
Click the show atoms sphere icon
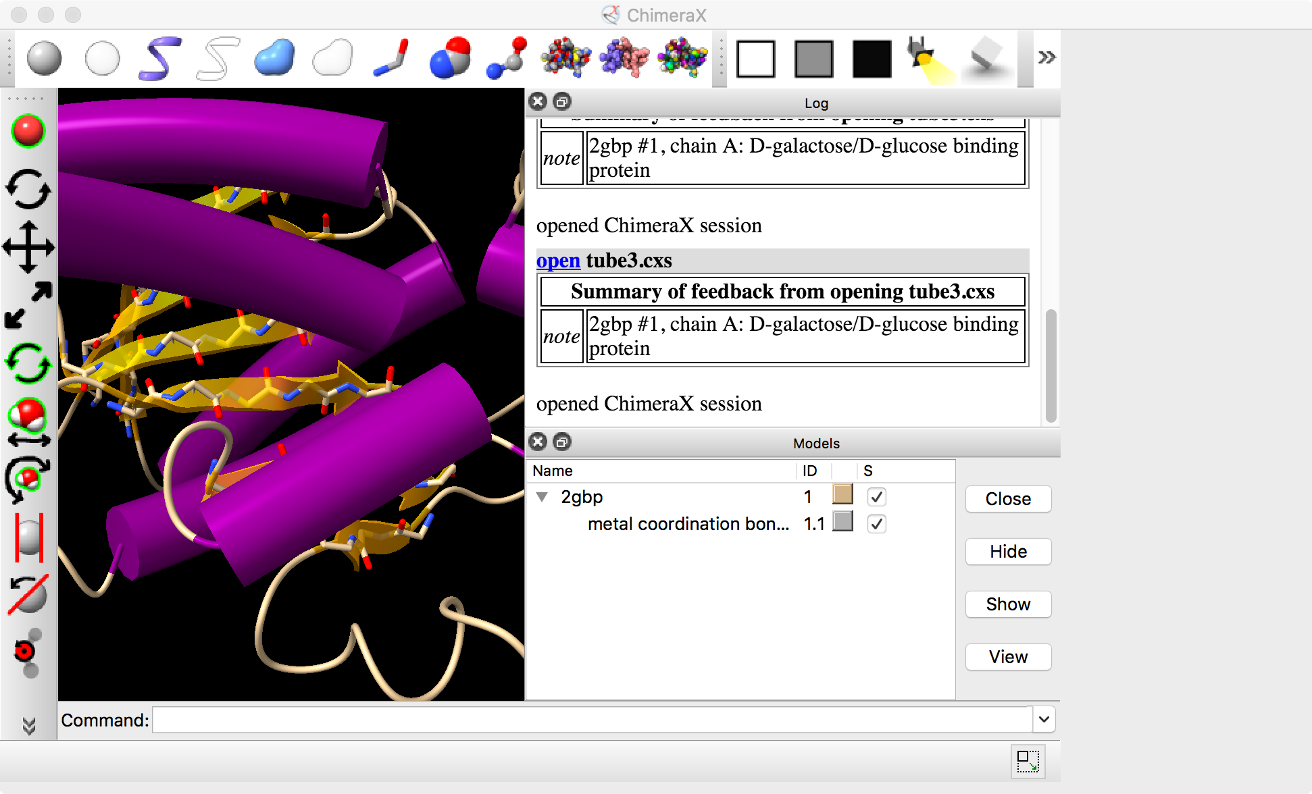click(45, 59)
